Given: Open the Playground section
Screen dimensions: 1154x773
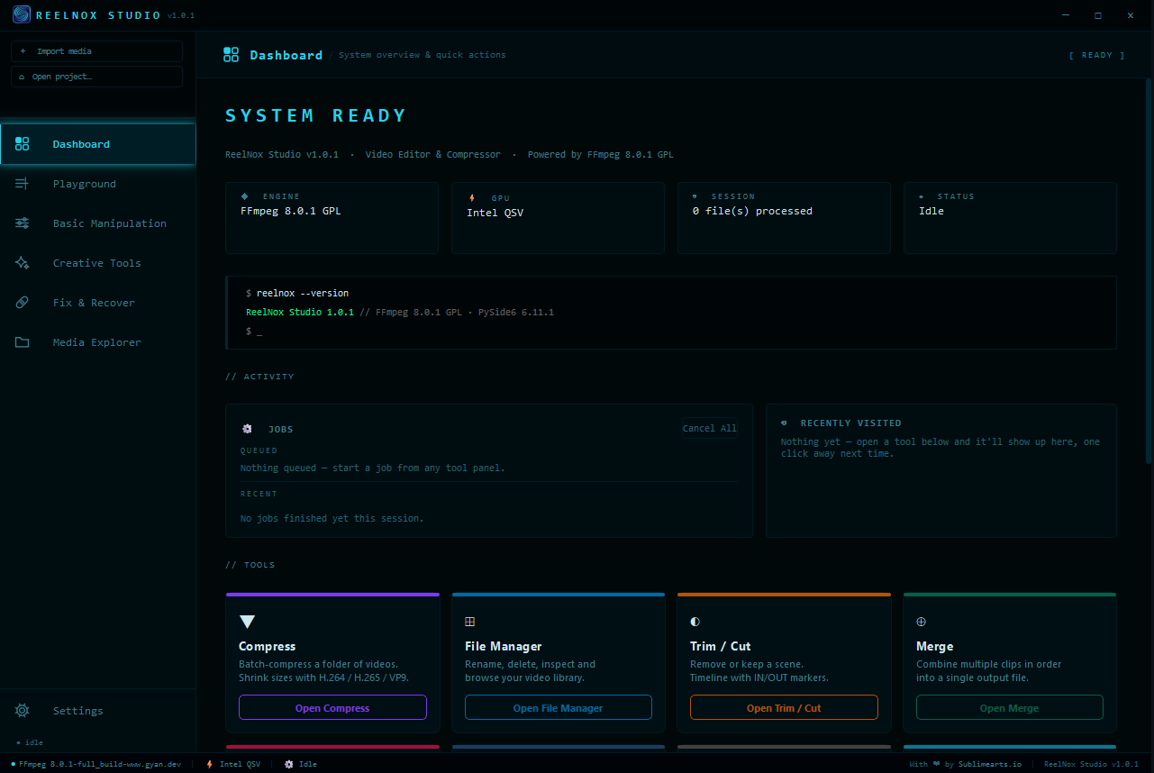Looking at the screenshot, I should (x=98, y=184).
